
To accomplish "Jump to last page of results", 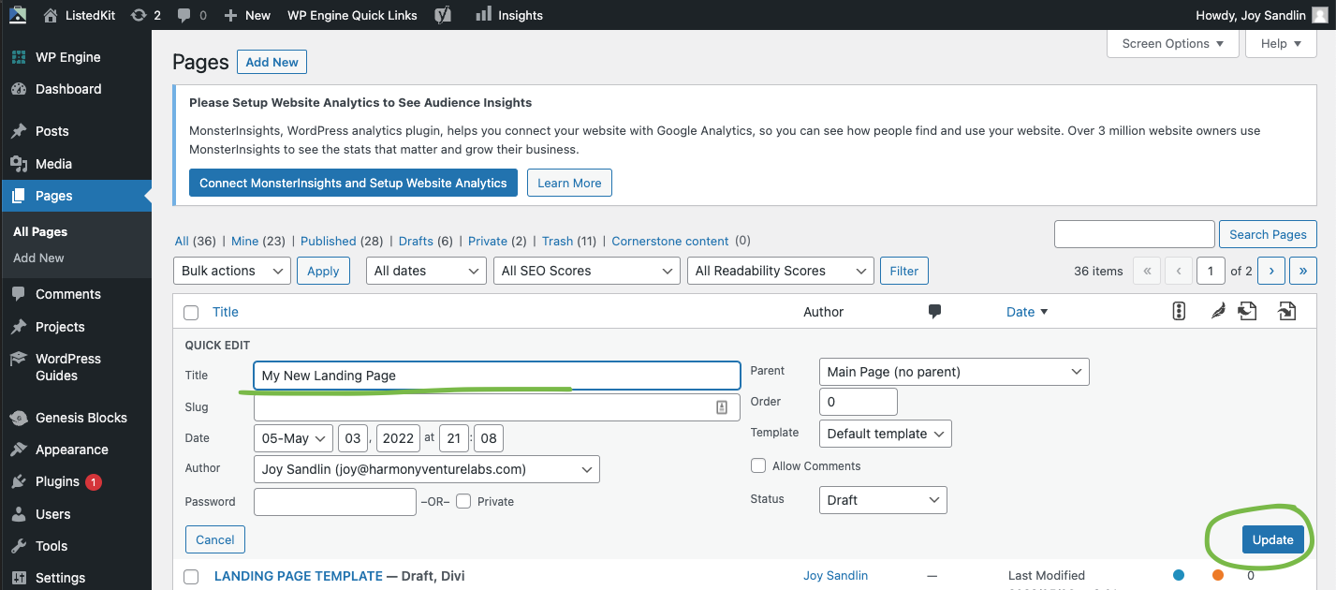I will tap(1303, 271).
